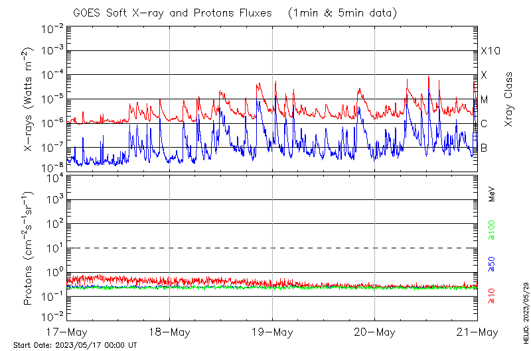Select the 20-May date label
The width and height of the screenshot is (531, 351).
[375, 331]
